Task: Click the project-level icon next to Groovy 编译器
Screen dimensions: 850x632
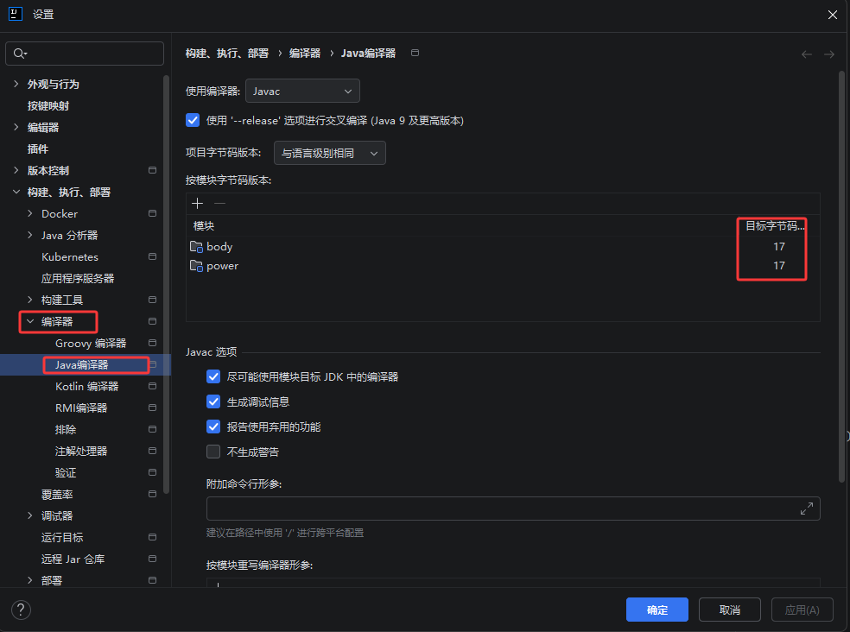Action: 152,343
